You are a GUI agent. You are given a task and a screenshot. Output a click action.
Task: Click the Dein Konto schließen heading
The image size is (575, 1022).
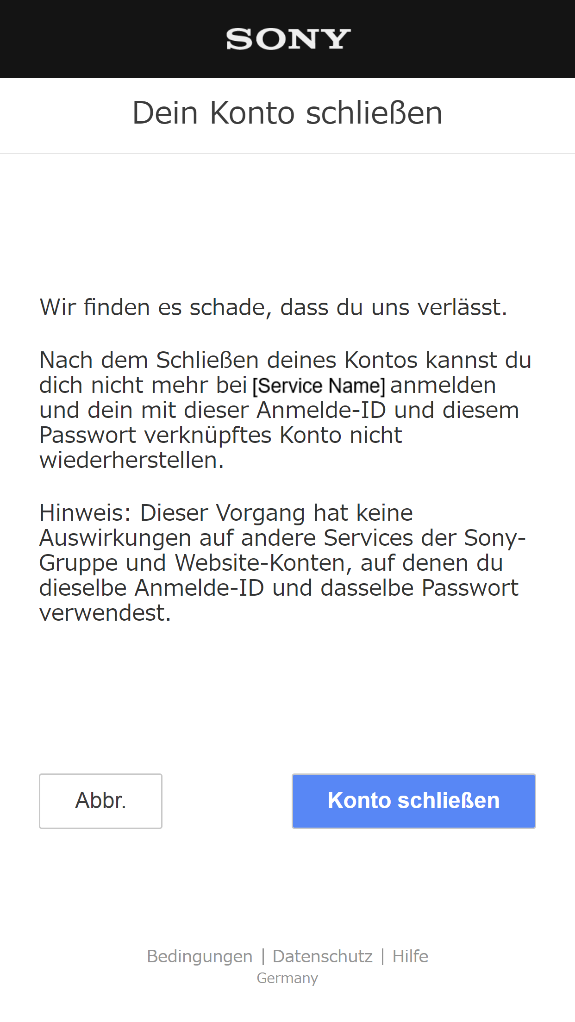[x=287, y=113]
